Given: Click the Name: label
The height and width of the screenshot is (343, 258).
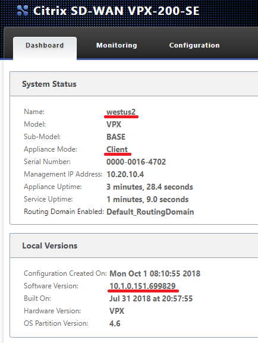Looking at the screenshot, I should (x=34, y=112).
